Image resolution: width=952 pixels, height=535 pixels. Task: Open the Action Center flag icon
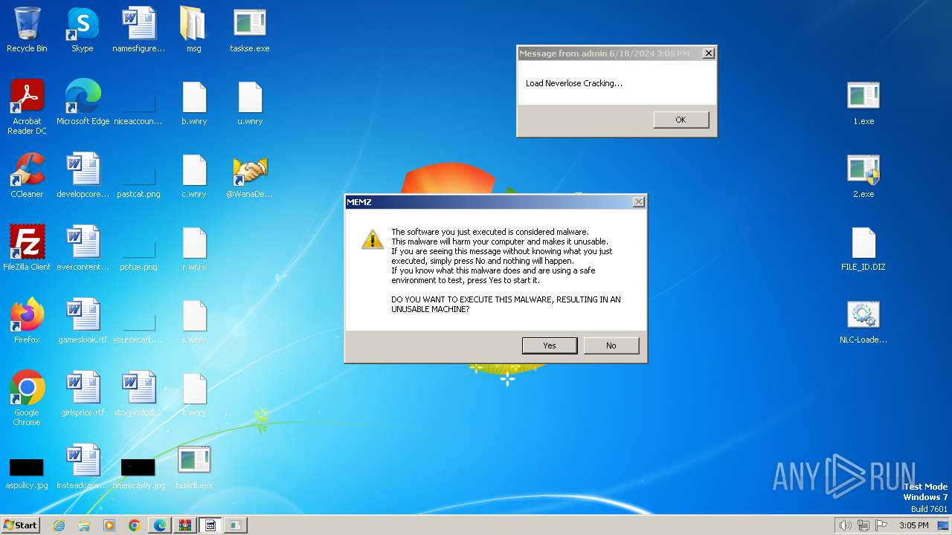pos(881,525)
